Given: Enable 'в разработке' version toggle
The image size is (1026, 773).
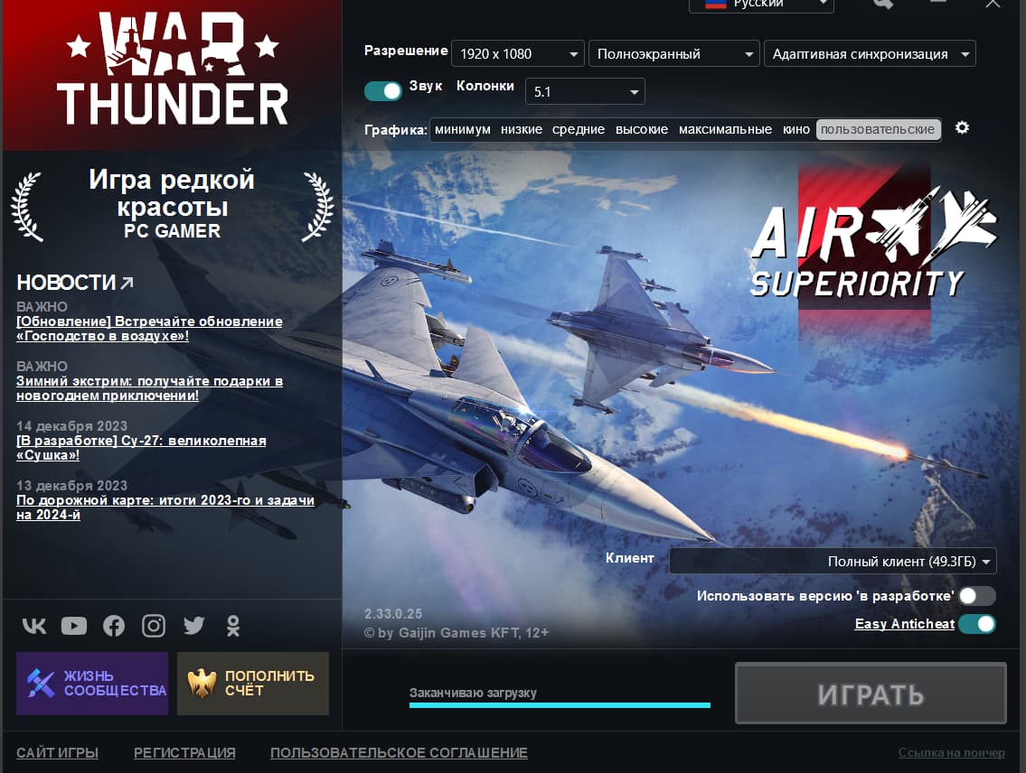Looking at the screenshot, I should [x=976, y=596].
